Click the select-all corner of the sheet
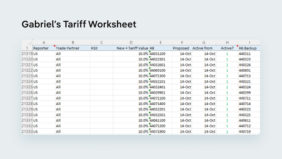This screenshot has height=159, width=282. tap(27, 42)
